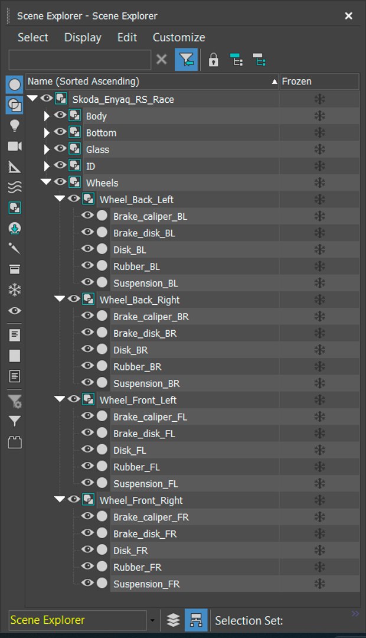The width and height of the screenshot is (366, 638).
Task: Open the Customize menu
Action: (x=179, y=37)
